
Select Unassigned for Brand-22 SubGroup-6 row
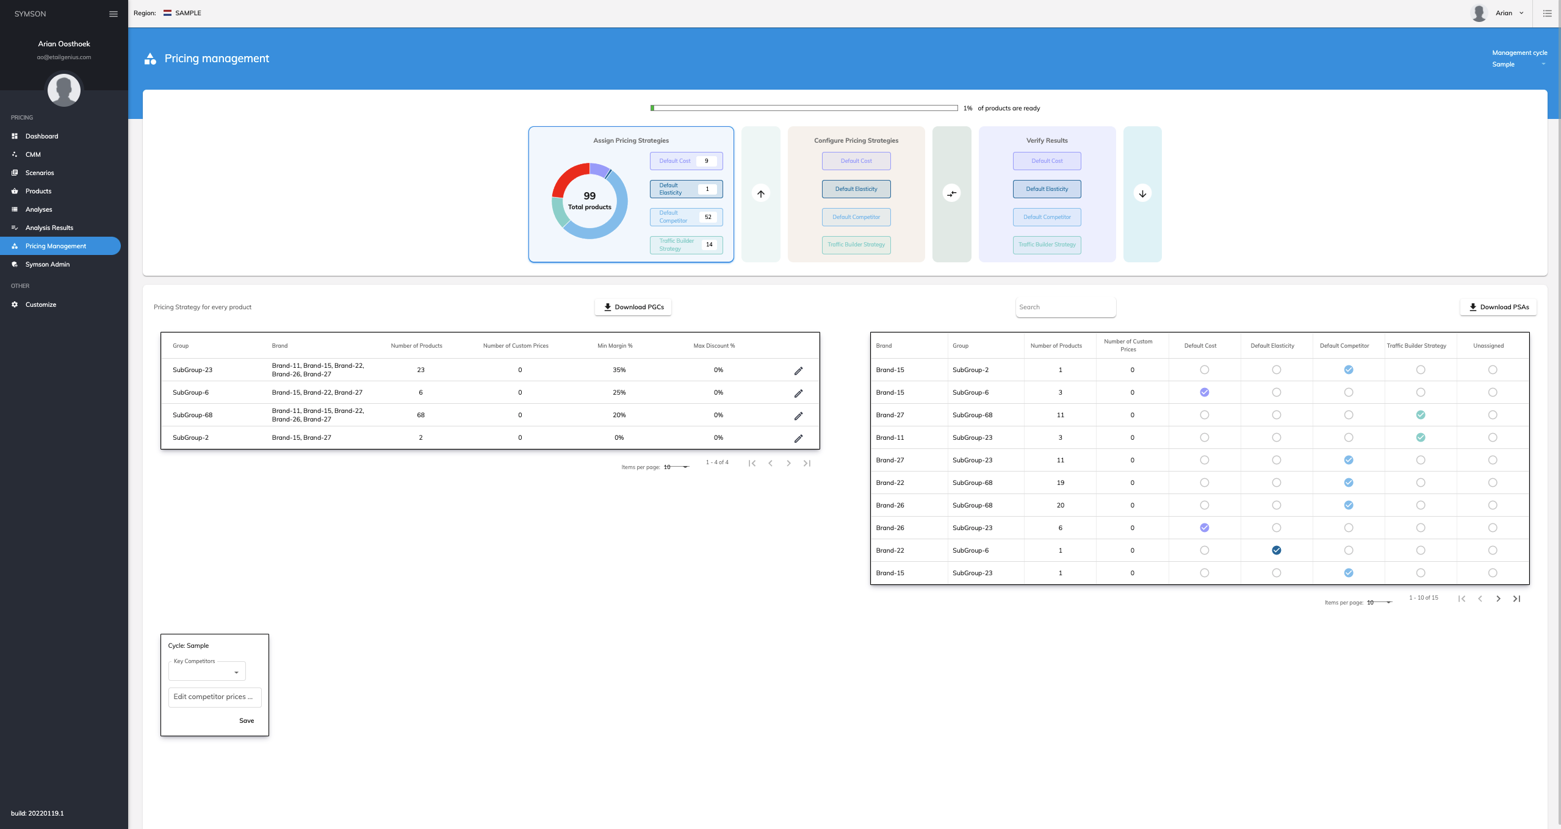(1492, 550)
